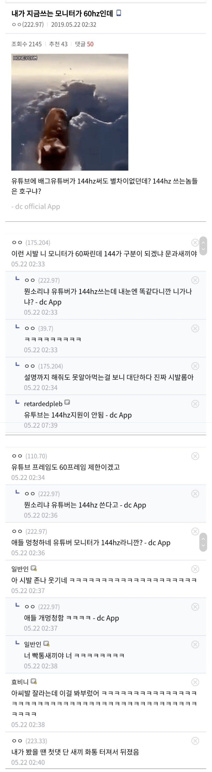
Task: Click the '추천 43' recommend count
Action: tap(58, 44)
